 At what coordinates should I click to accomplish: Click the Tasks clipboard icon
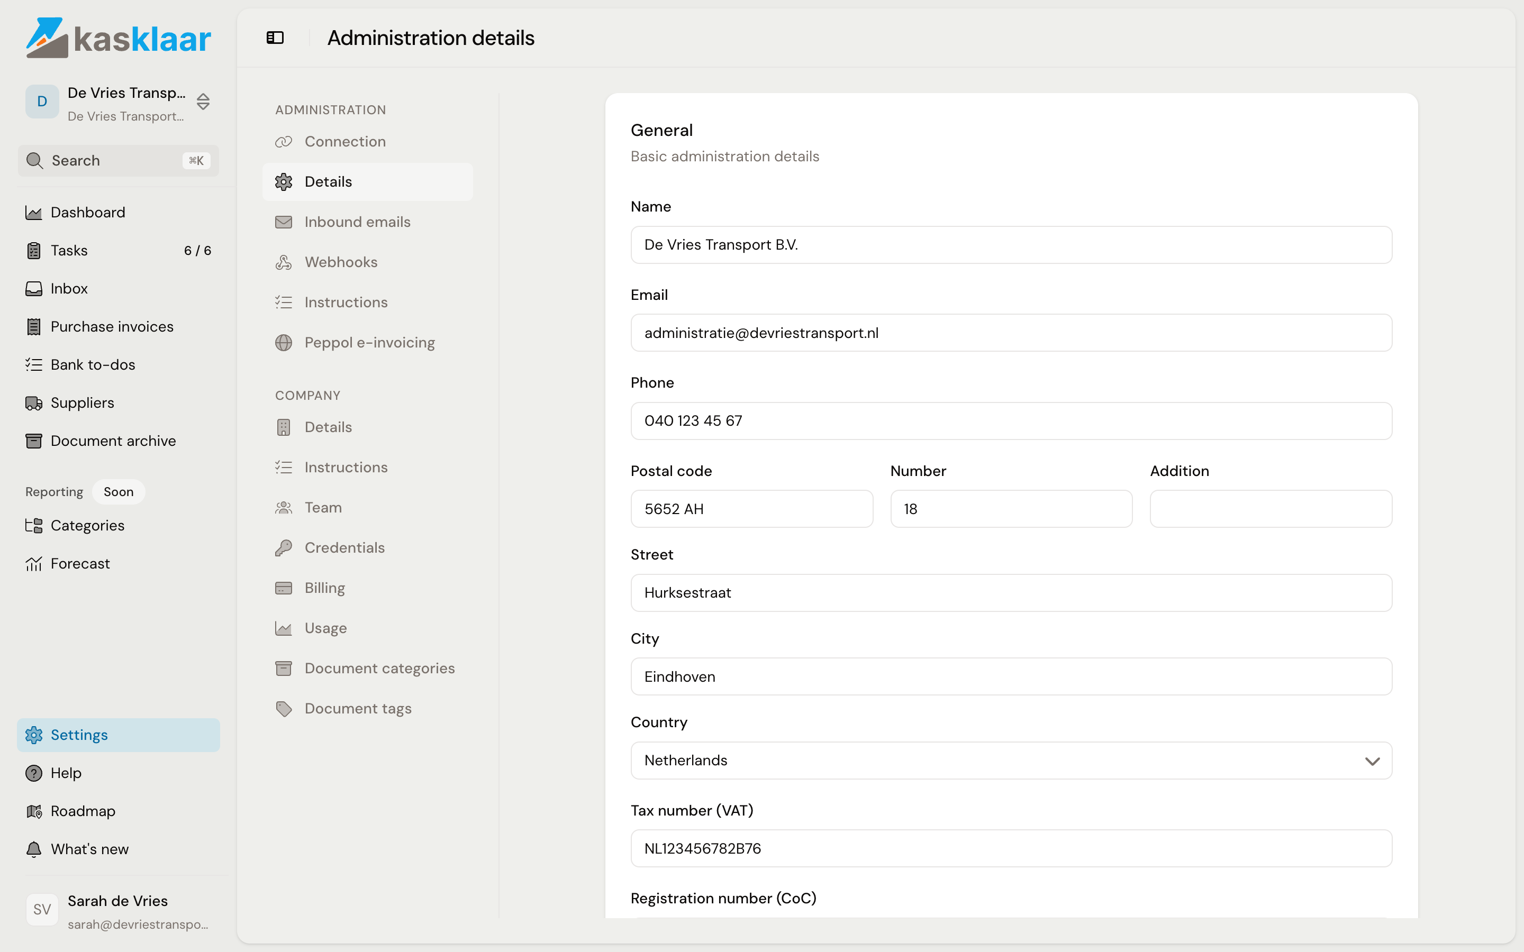pos(33,251)
